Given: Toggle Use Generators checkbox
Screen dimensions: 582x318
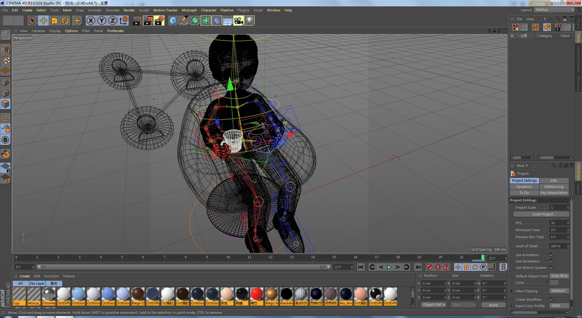Looking at the screenshot, I should point(551,261).
